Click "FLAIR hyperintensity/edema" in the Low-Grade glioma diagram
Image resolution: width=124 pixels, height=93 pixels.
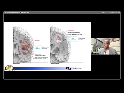click(x=75, y=34)
